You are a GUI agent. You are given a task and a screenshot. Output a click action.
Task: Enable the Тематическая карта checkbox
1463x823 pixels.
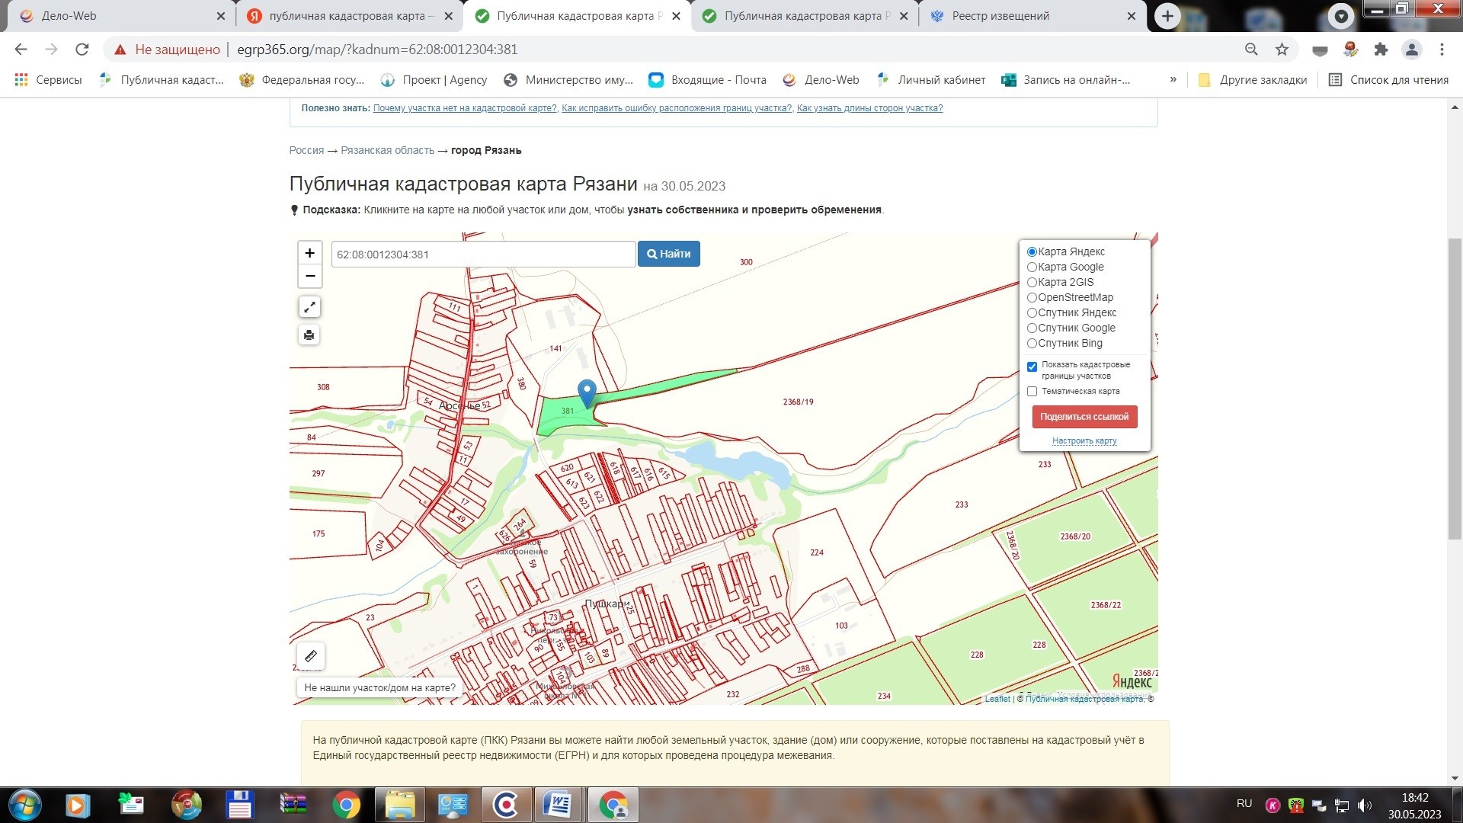(x=1032, y=392)
